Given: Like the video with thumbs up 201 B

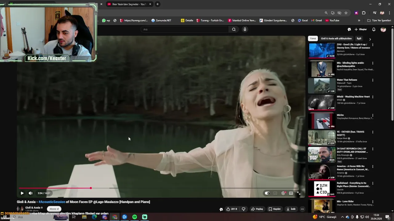Looking at the screenshot, I should click(231, 209).
